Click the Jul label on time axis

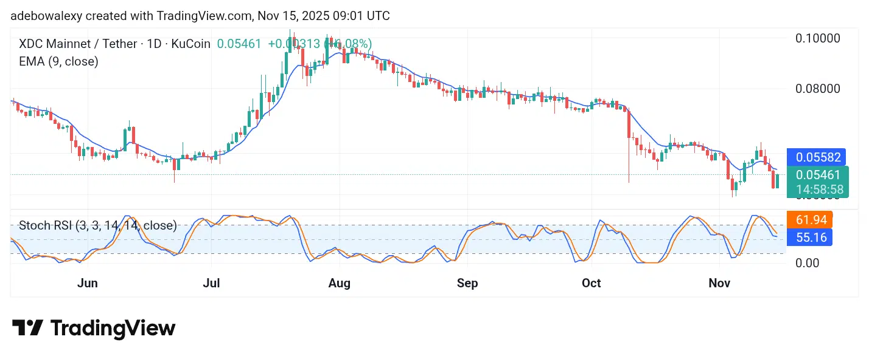(x=211, y=284)
